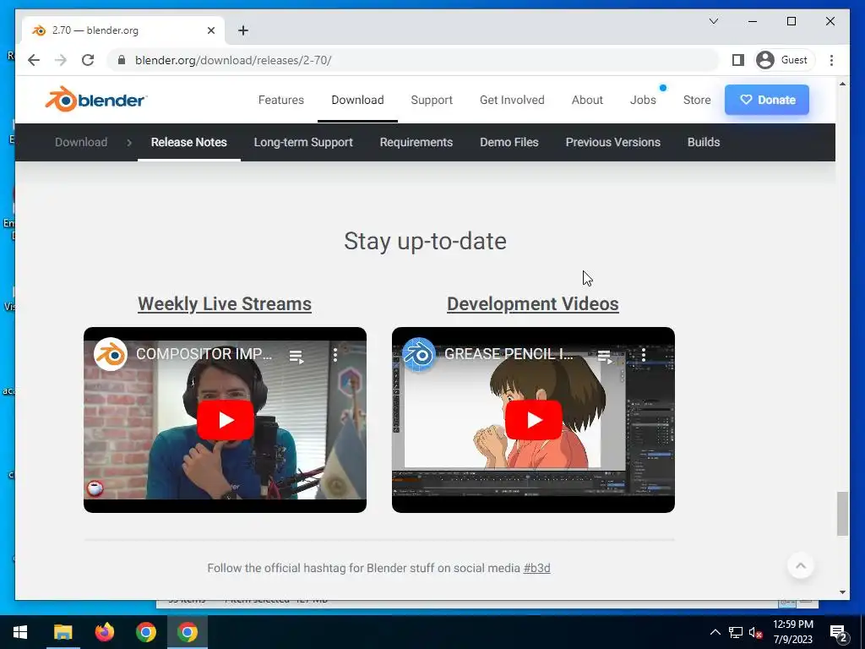
Task: Select the Release Notes tab
Action: 188,142
